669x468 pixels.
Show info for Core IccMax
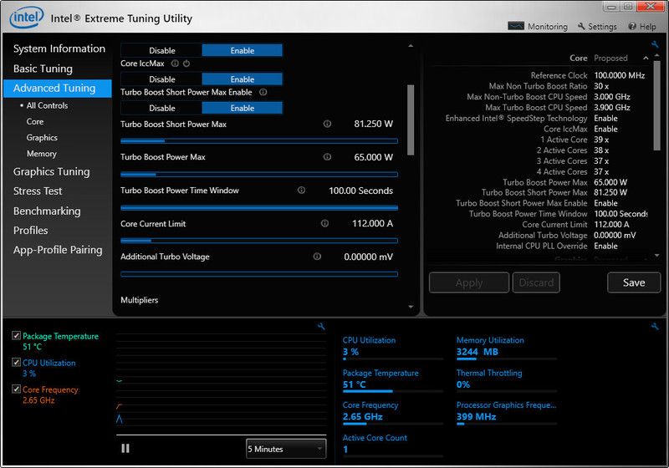click(175, 64)
